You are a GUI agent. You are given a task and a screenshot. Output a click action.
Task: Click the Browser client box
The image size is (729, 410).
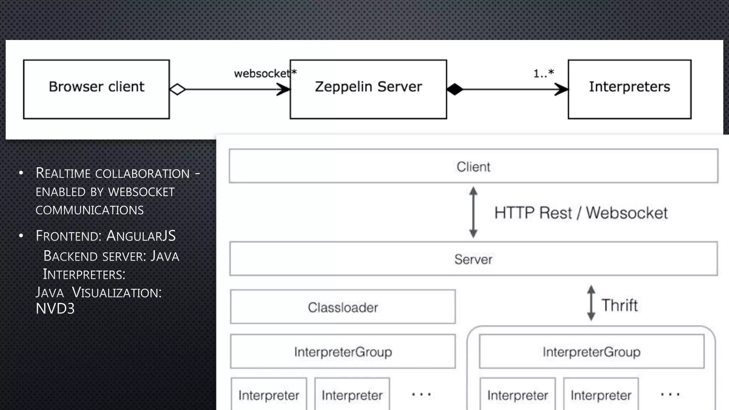[96, 89]
